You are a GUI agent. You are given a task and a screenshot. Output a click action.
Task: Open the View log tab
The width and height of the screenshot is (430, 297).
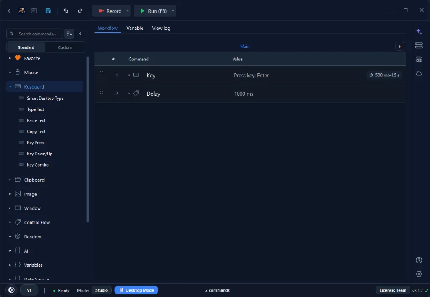pos(161,28)
